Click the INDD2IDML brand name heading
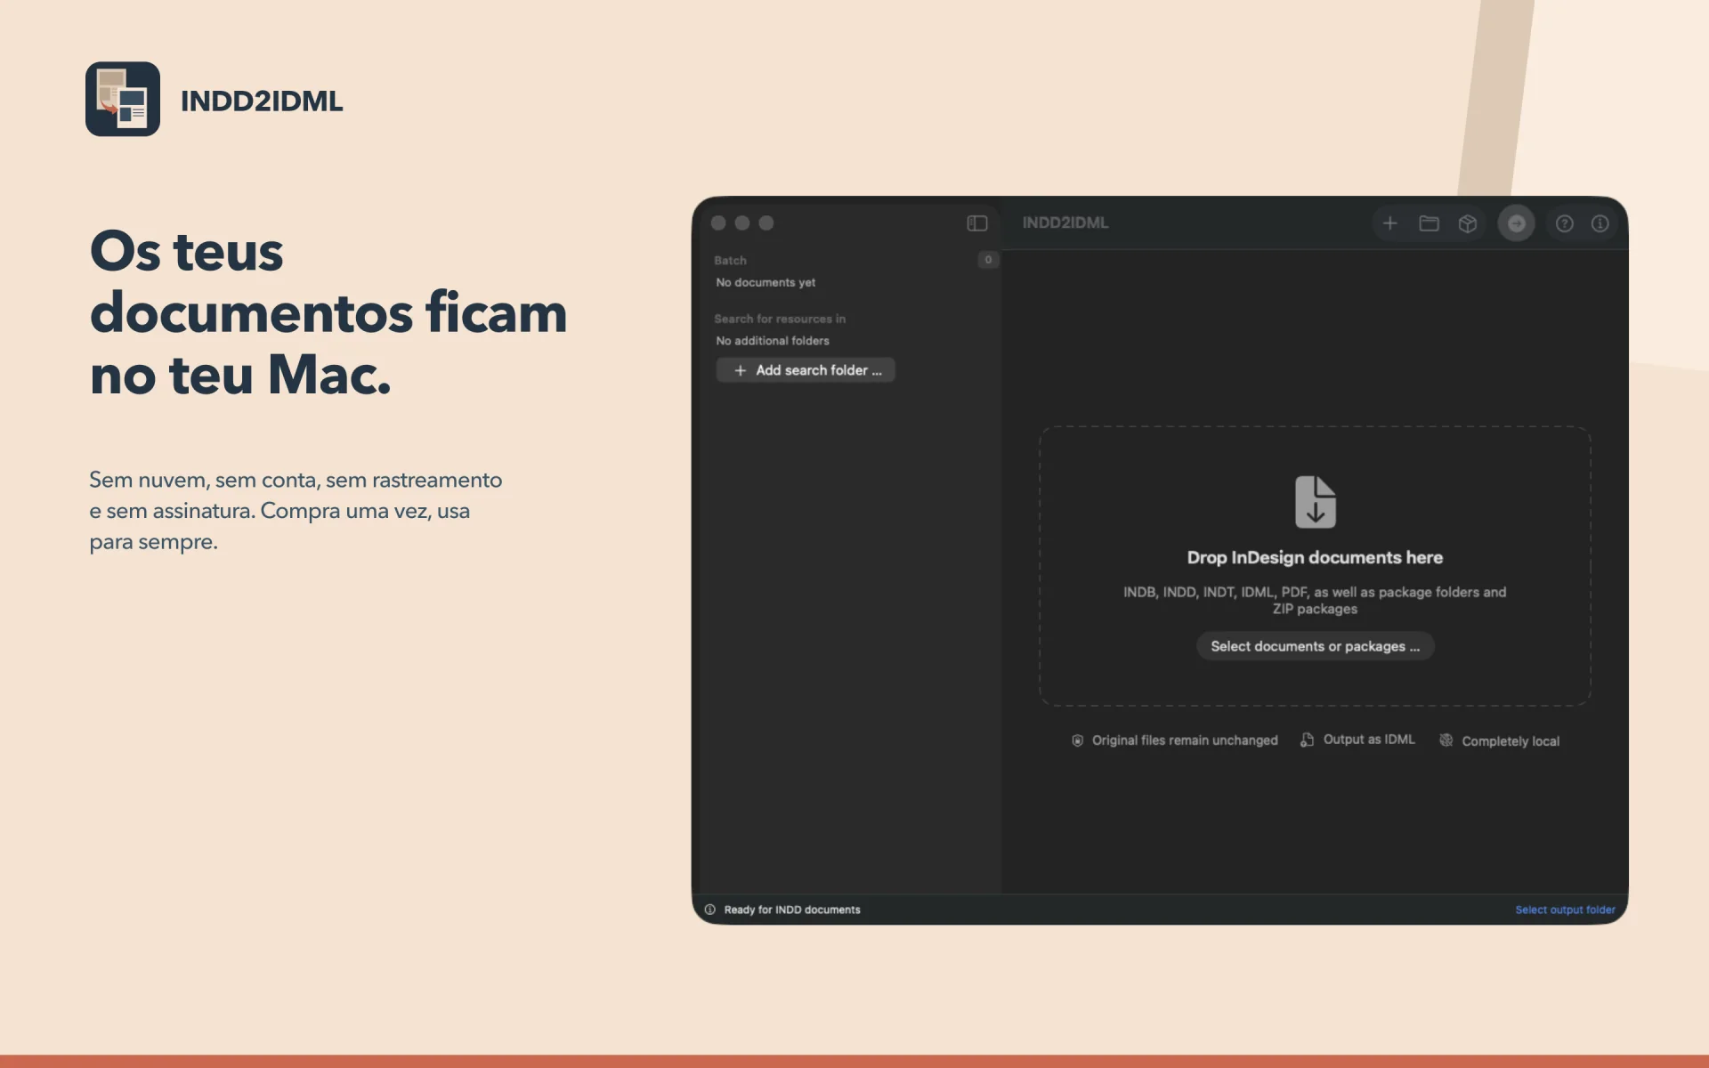The width and height of the screenshot is (1709, 1068). coord(262,101)
